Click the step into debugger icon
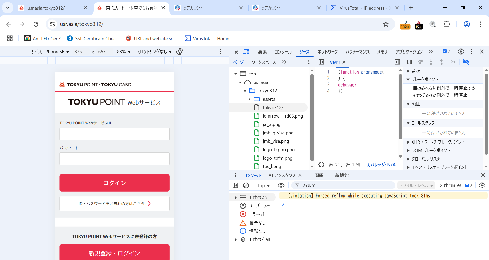Image resolution: width=489 pixels, height=260 pixels. click(431, 62)
